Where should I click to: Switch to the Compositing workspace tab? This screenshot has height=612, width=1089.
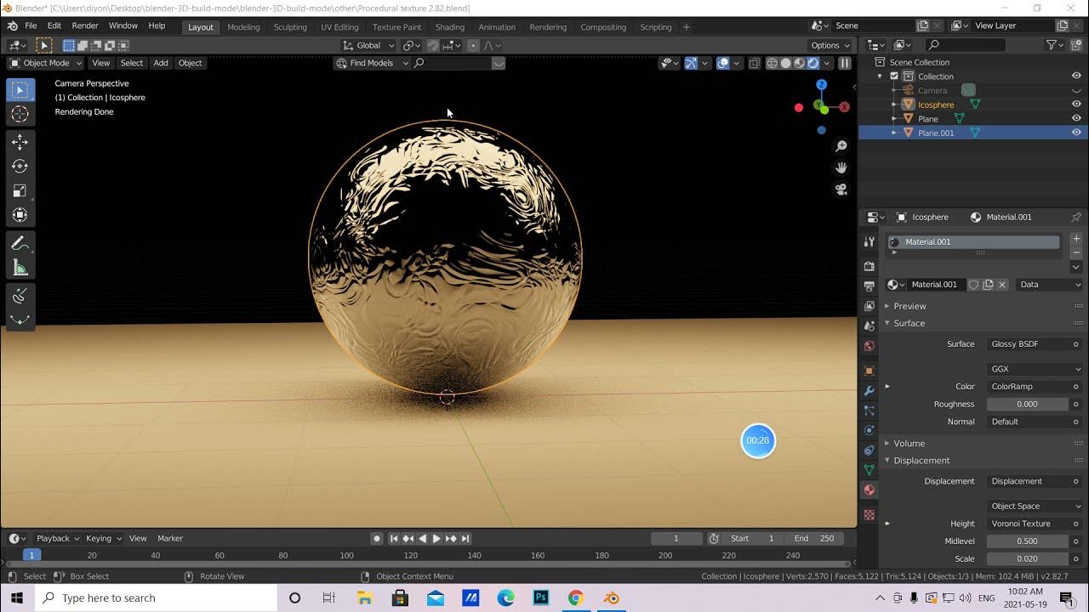coord(603,27)
